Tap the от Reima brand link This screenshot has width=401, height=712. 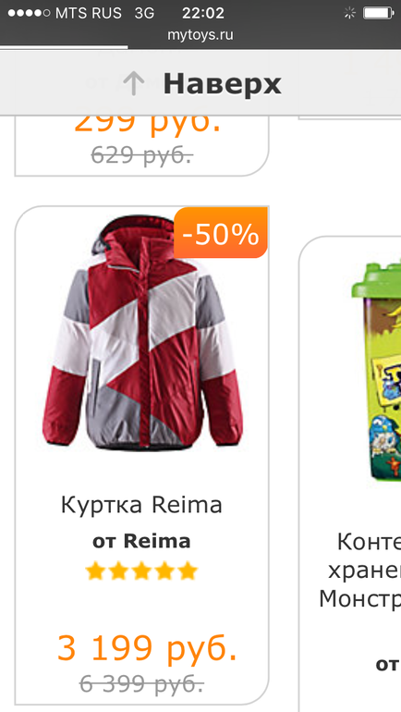coord(141,541)
